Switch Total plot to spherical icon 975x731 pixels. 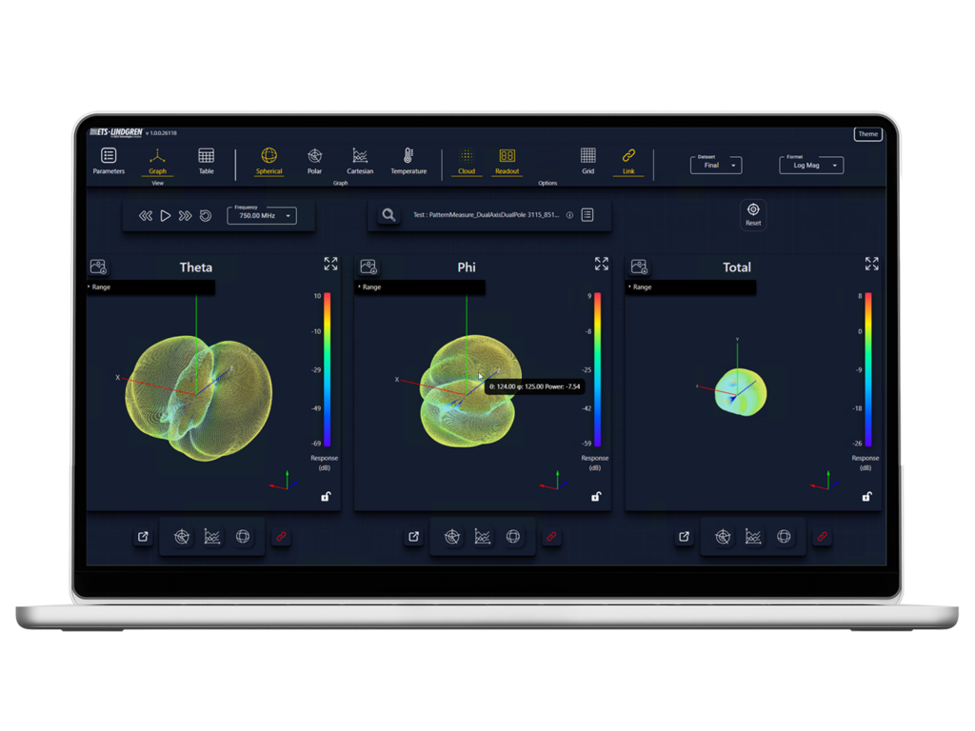tap(785, 537)
